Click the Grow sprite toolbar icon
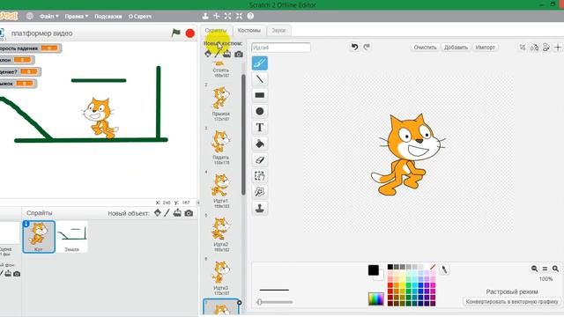Viewport: 564px width, 317px height. click(227, 16)
